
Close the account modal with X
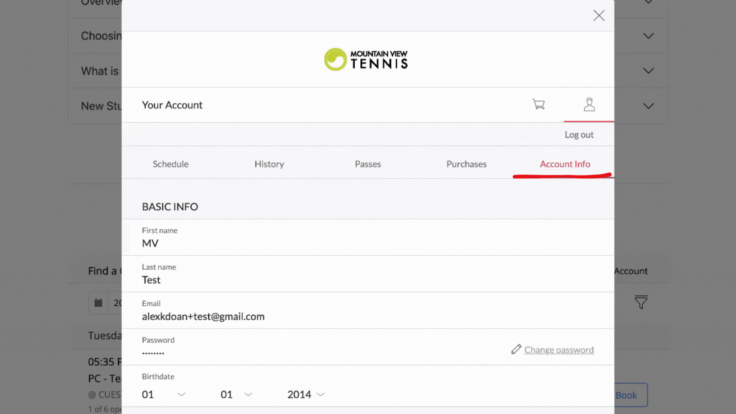599,15
